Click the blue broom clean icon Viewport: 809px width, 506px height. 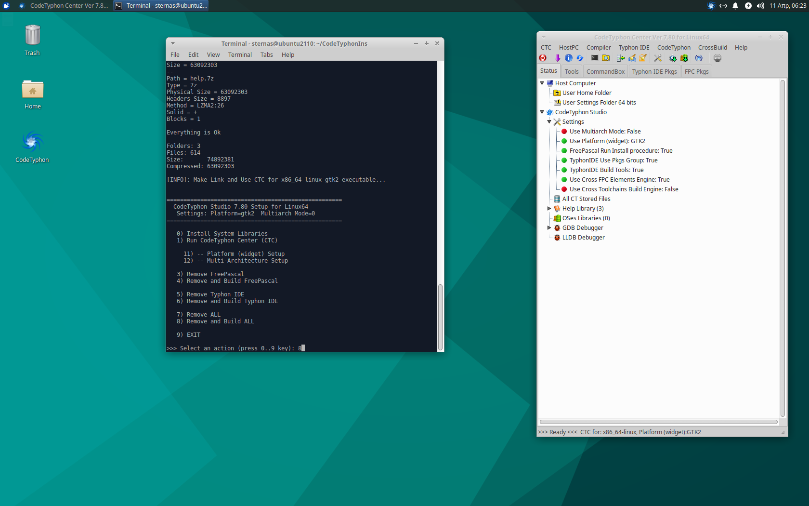coord(632,58)
